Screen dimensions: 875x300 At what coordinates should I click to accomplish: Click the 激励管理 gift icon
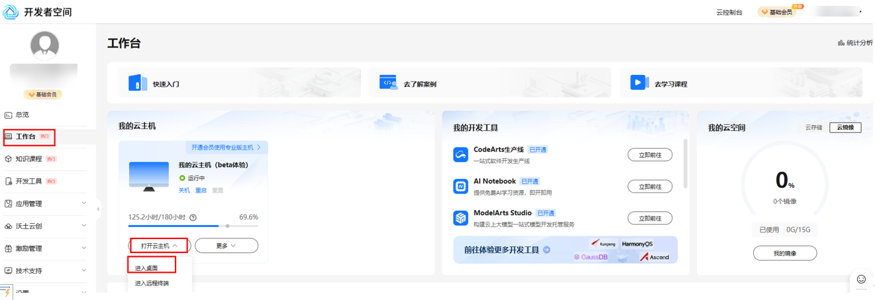pos(9,248)
